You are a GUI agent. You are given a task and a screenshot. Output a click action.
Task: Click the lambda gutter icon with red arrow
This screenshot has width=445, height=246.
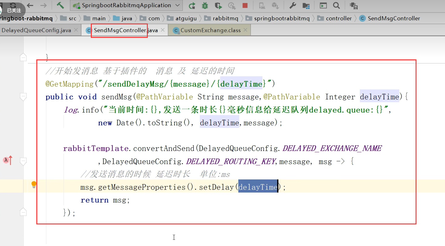(8, 160)
